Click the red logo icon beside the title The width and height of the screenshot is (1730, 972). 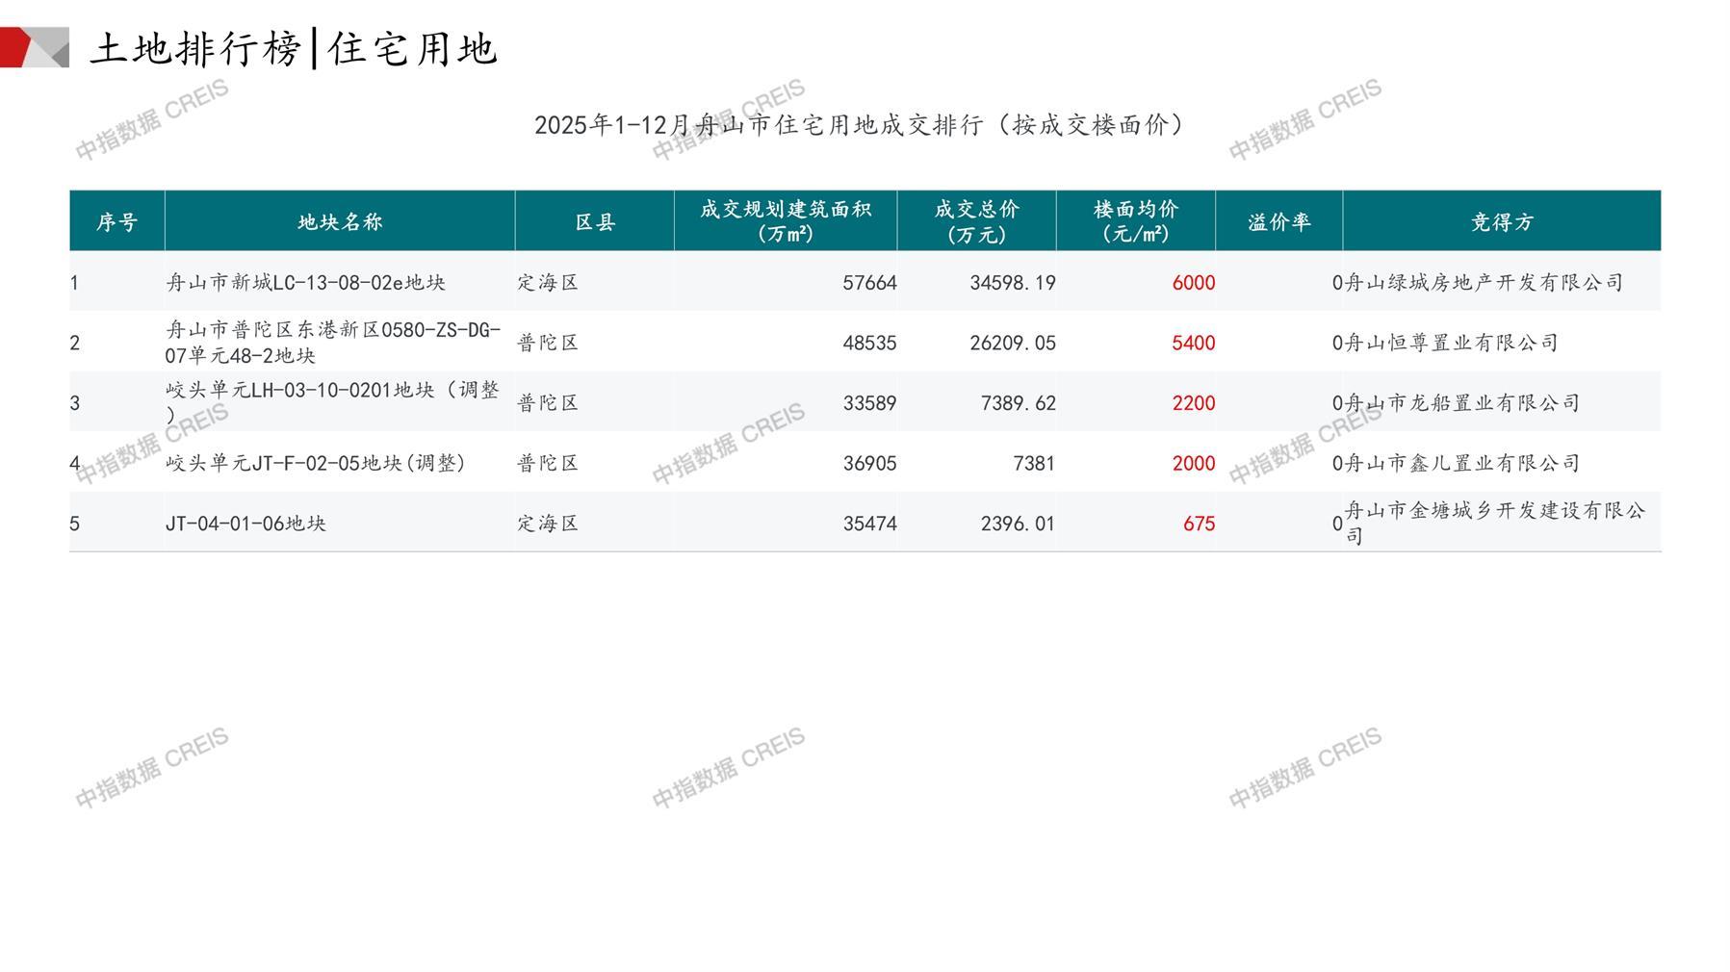coord(33,47)
